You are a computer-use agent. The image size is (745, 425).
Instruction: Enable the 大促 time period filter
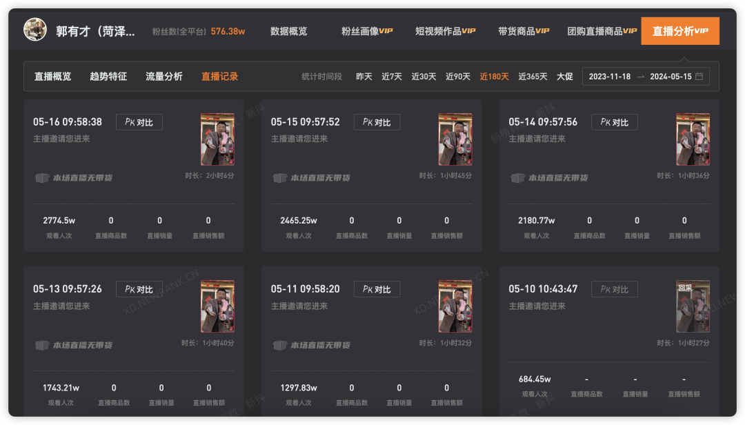click(564, 77)
